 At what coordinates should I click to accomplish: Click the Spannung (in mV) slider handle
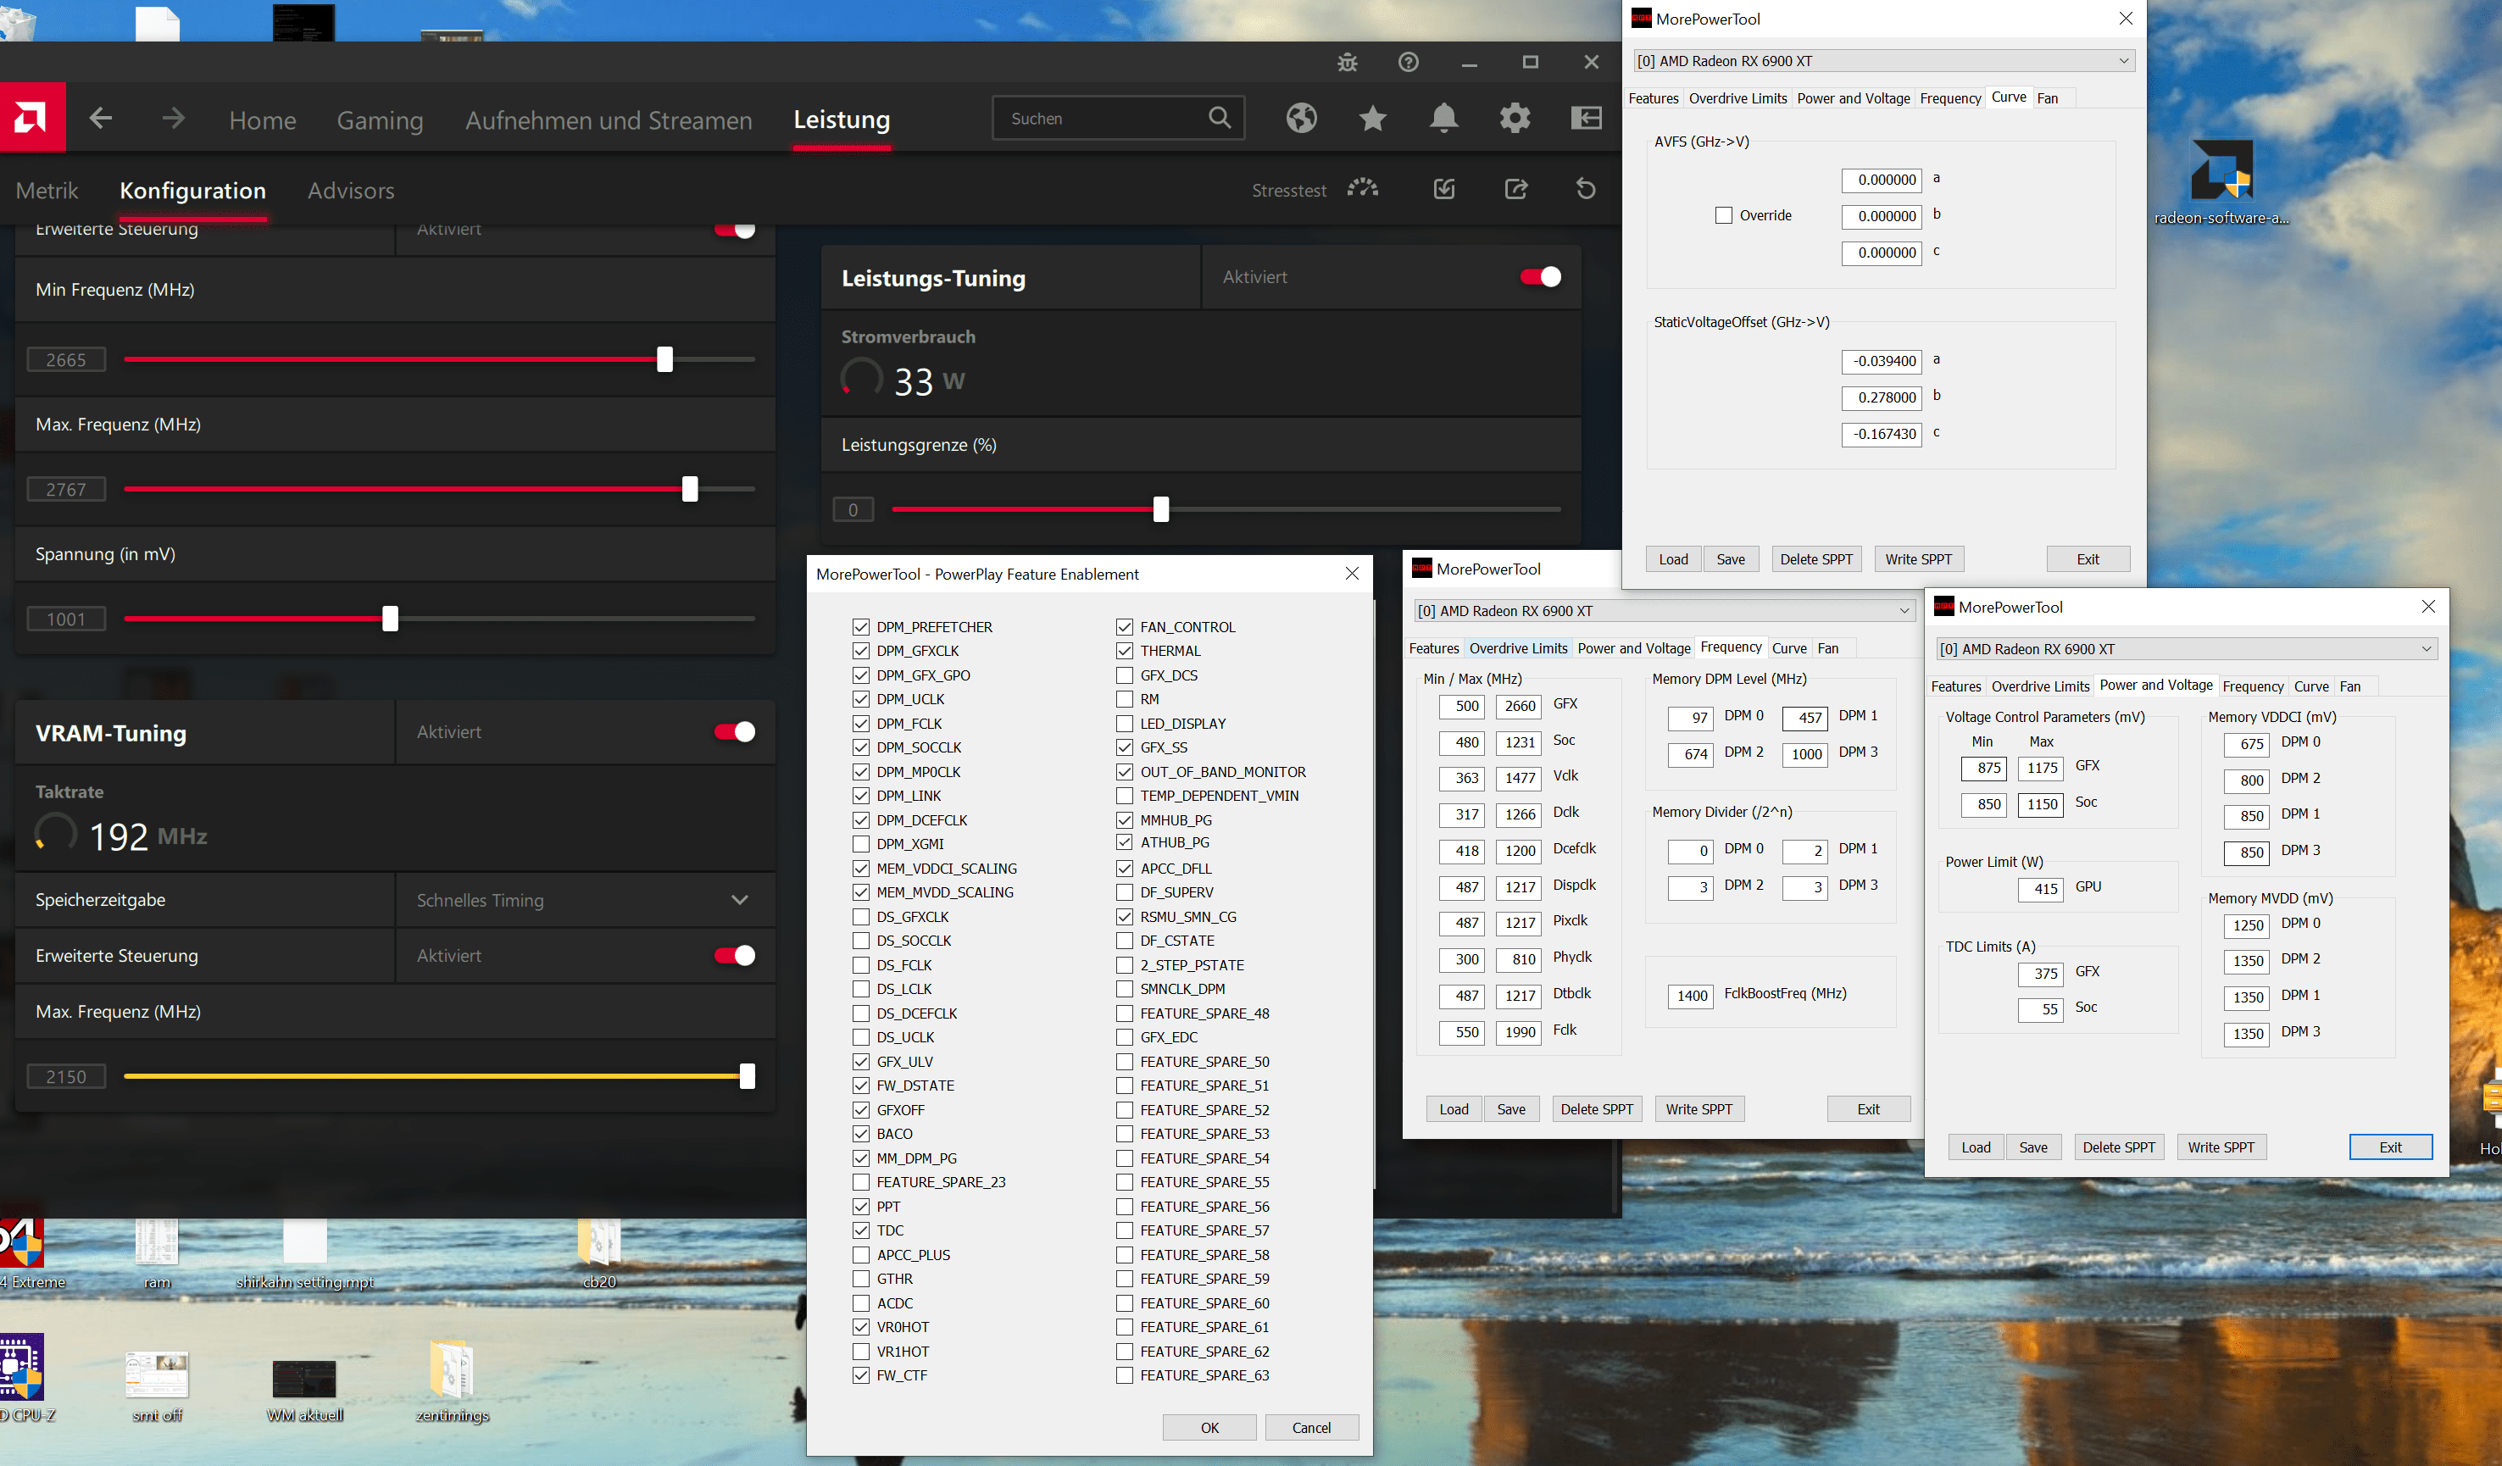[x=390, y=619]
